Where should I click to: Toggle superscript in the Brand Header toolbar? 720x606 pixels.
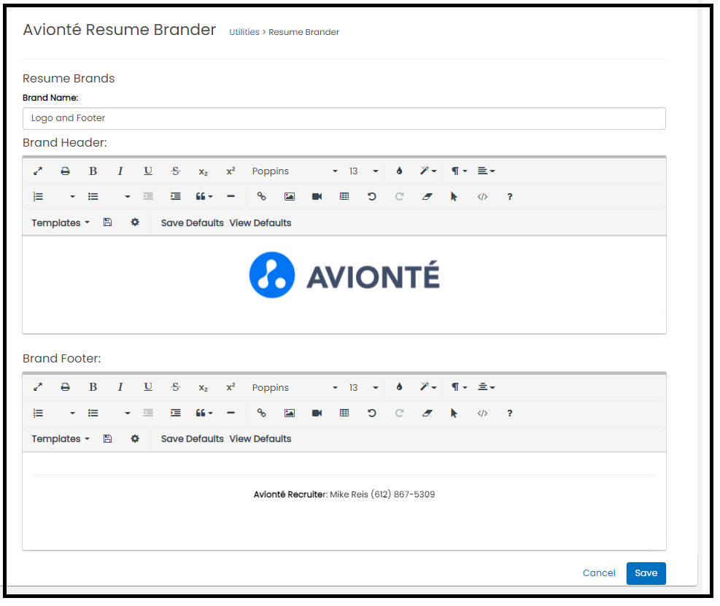coord(231,171)
